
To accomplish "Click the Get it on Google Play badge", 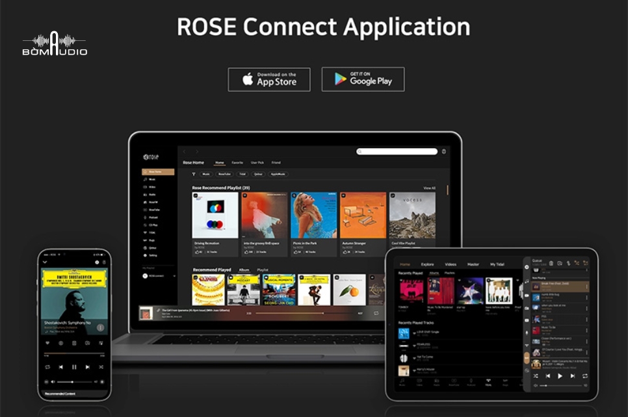I will pos(363,79).
